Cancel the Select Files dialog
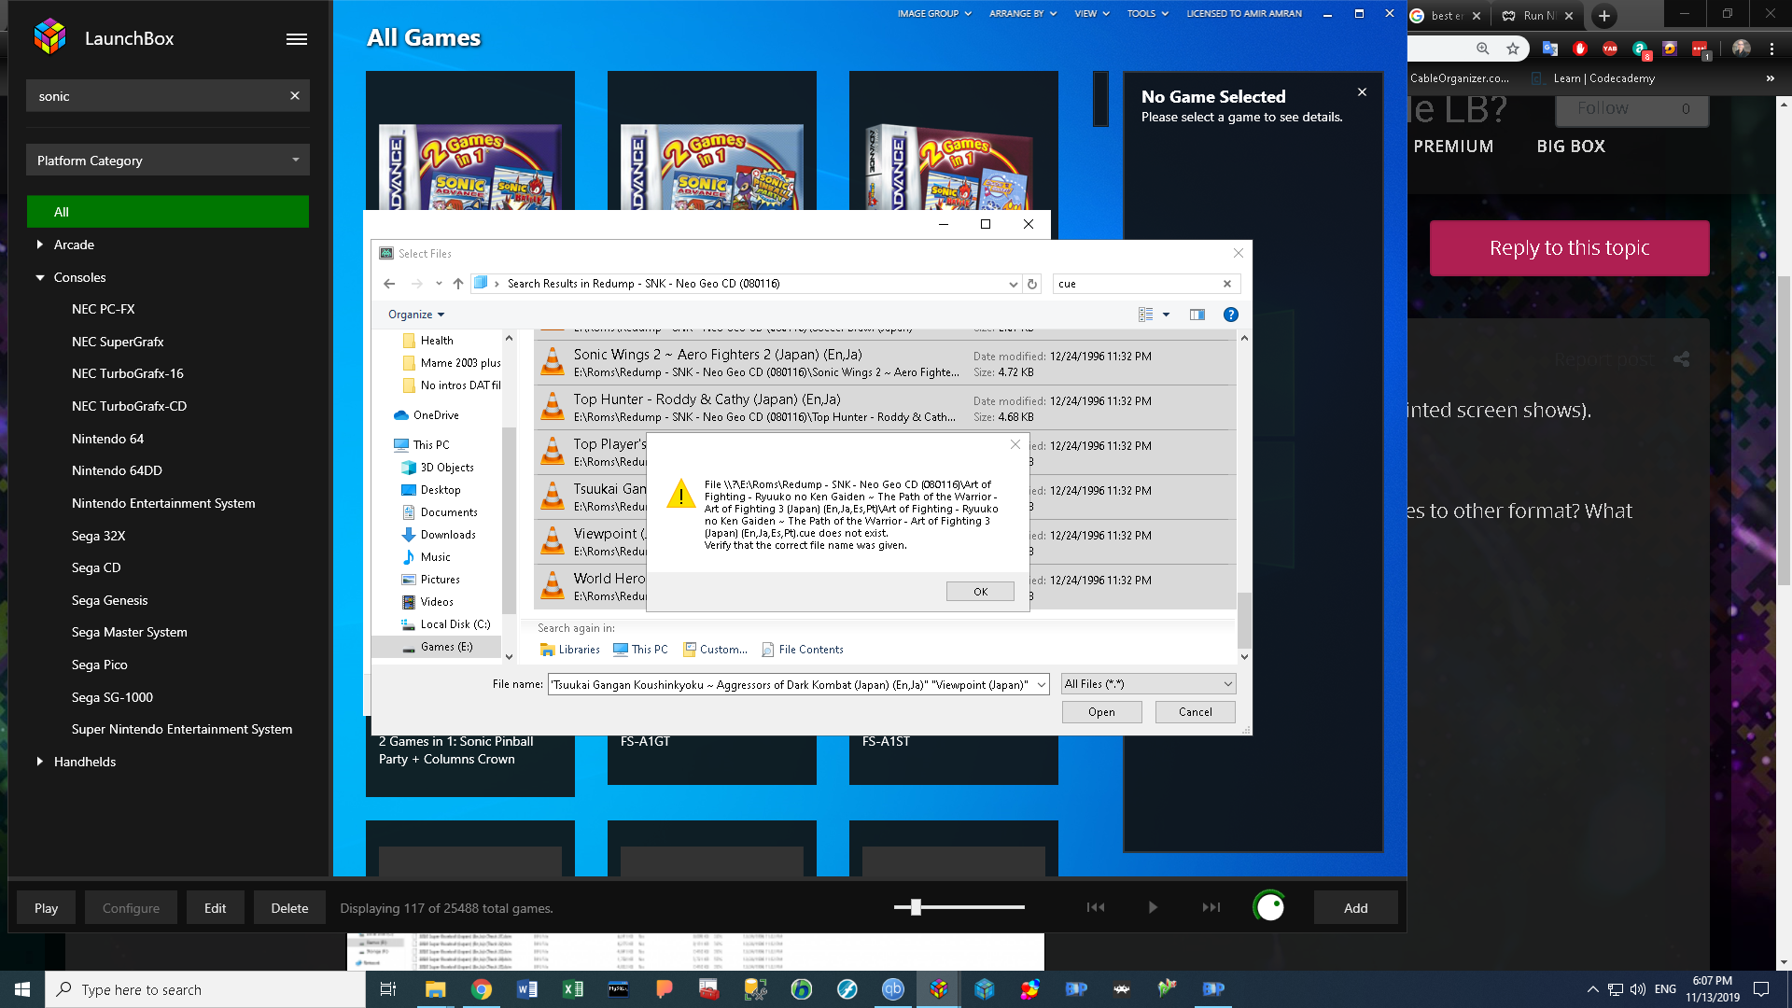 point(1195,712)
